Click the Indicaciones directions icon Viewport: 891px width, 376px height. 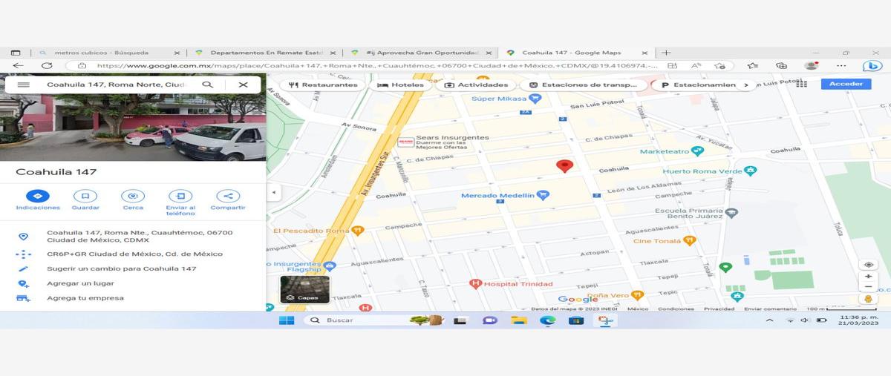(x=38, y=196)
